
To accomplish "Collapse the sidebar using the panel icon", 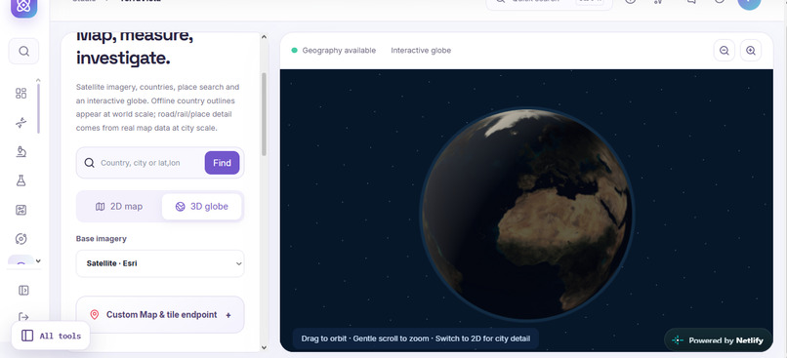I will pyautogui.click(x=23, y=291).
